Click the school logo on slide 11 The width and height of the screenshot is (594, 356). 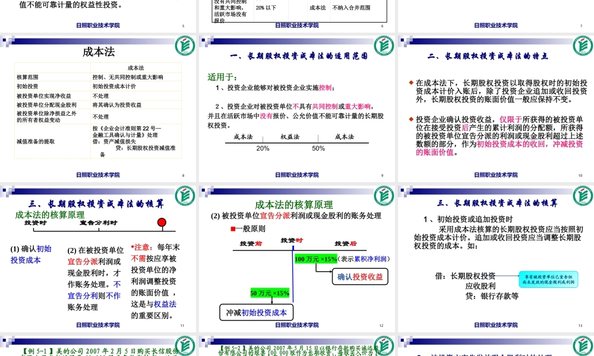(185, 196)
